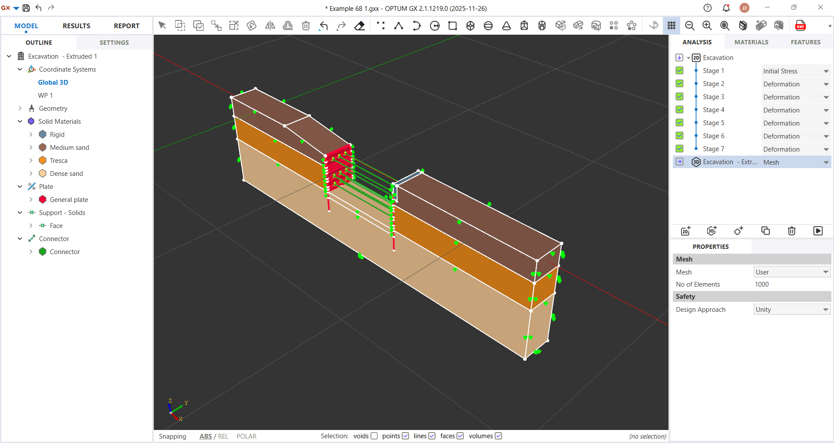
Task: Click the delete trash icon in toolbar
Action: point(306,26)
